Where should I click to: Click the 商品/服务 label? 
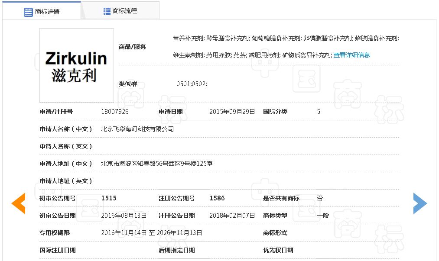point(133,47)
